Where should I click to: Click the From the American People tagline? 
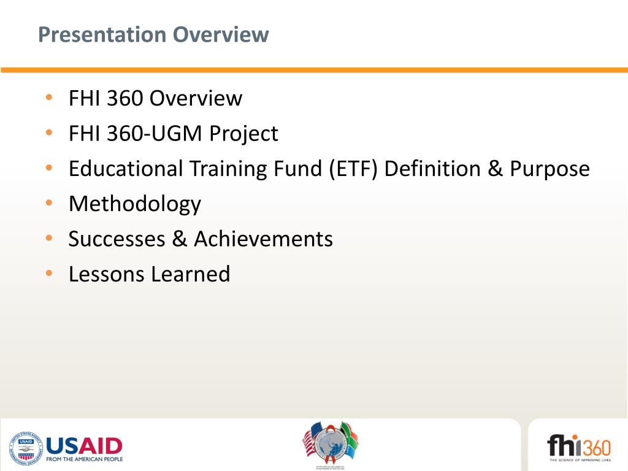coord(85,459)
